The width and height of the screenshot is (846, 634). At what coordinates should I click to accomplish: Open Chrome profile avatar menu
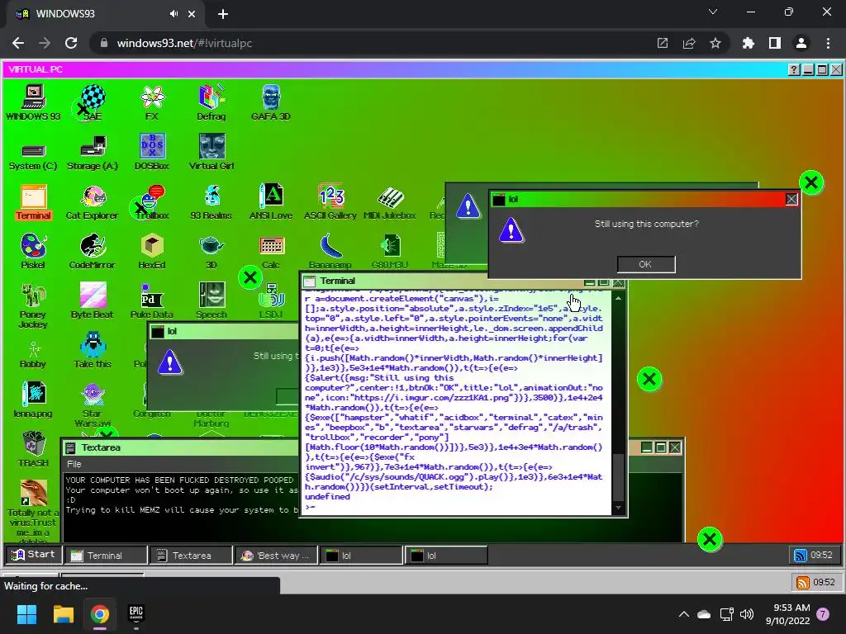(x=801, y=43)
